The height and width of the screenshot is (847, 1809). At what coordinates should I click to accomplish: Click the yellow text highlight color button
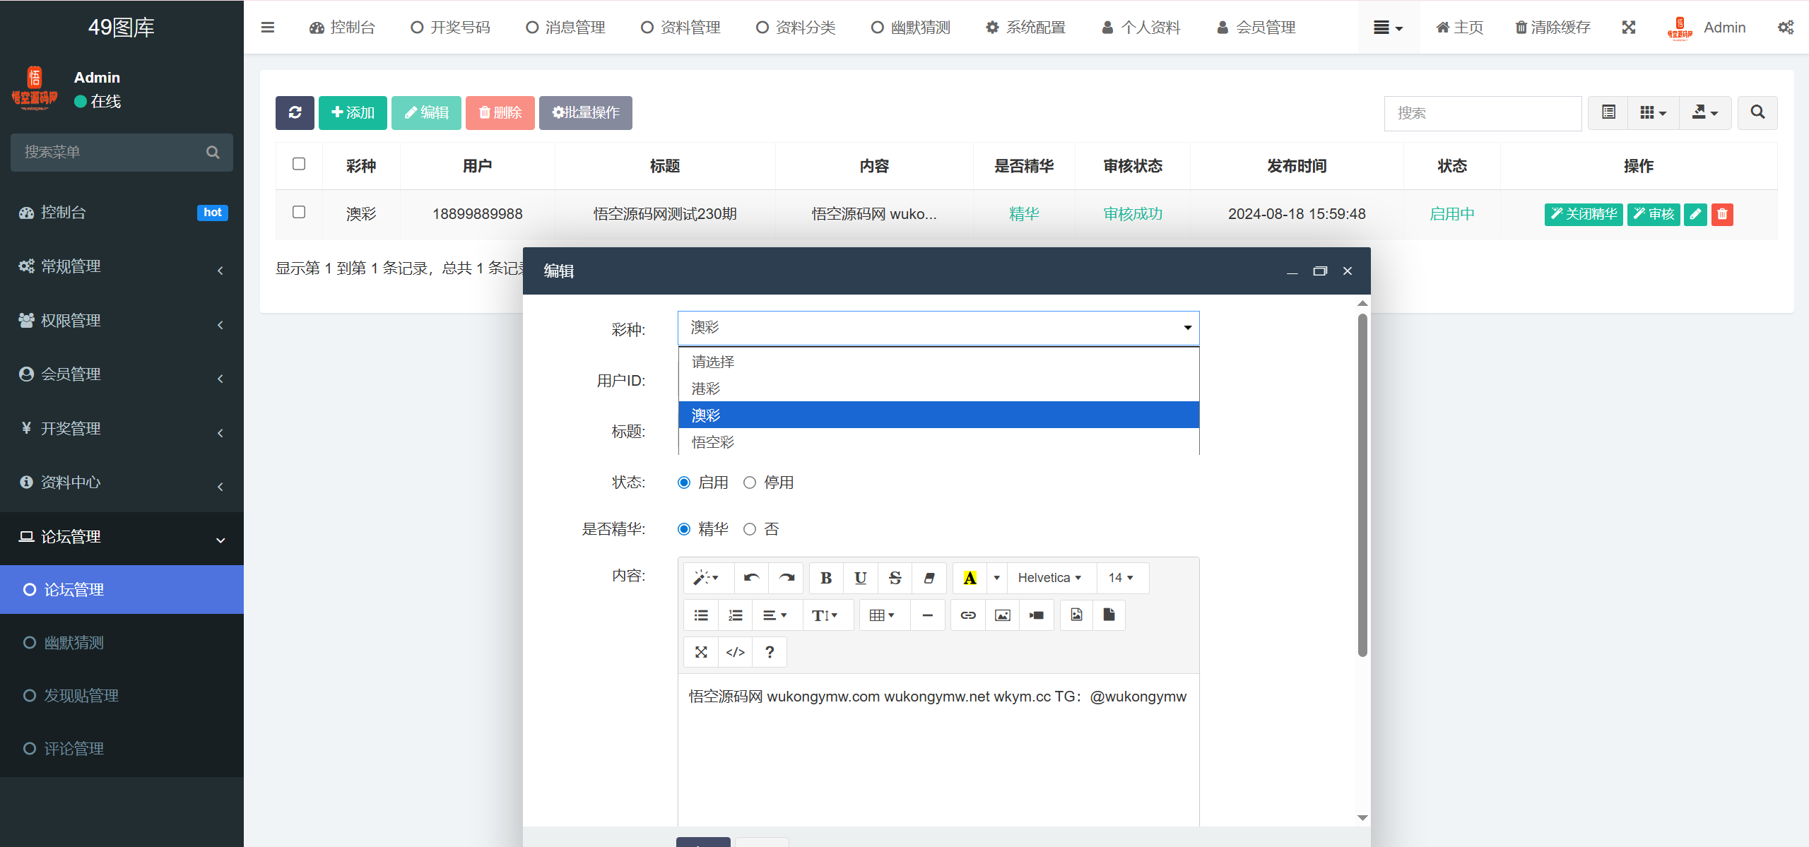tap(970, 578)
